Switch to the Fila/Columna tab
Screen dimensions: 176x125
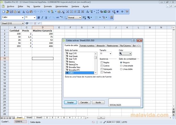coord(125,46)
